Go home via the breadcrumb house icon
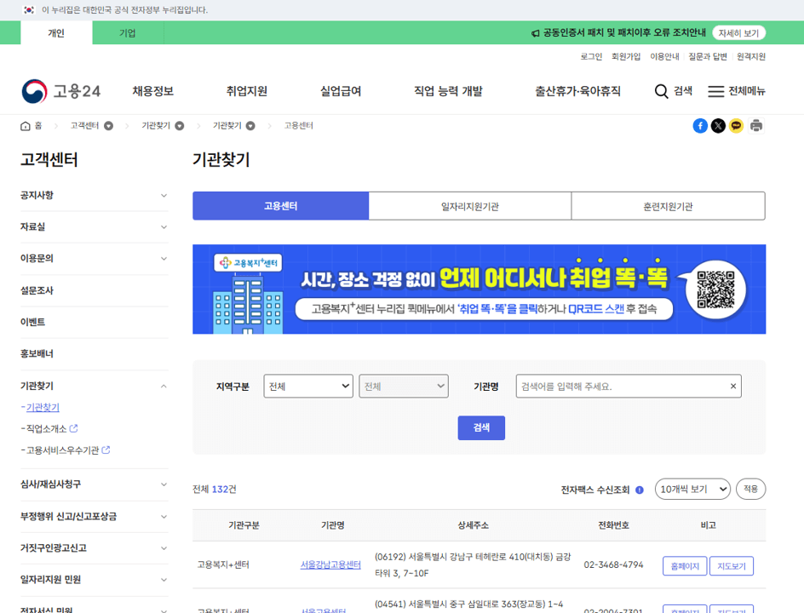The width and height of the screenshot is (804, 613). click(26, 125)
